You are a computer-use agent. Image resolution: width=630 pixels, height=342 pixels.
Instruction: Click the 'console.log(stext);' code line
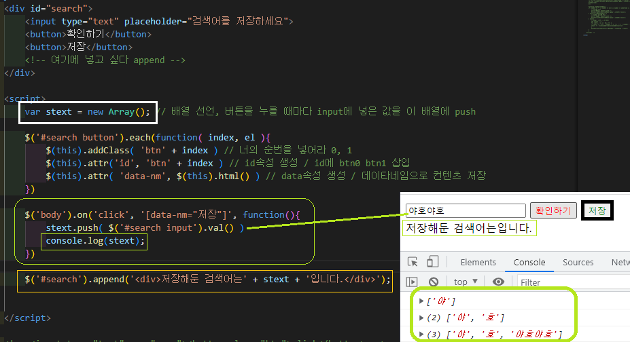[x=95, y=241]
